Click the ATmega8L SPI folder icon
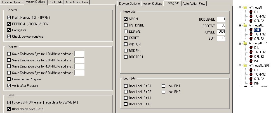Screen dimensions: 271x113 (245, 66)
